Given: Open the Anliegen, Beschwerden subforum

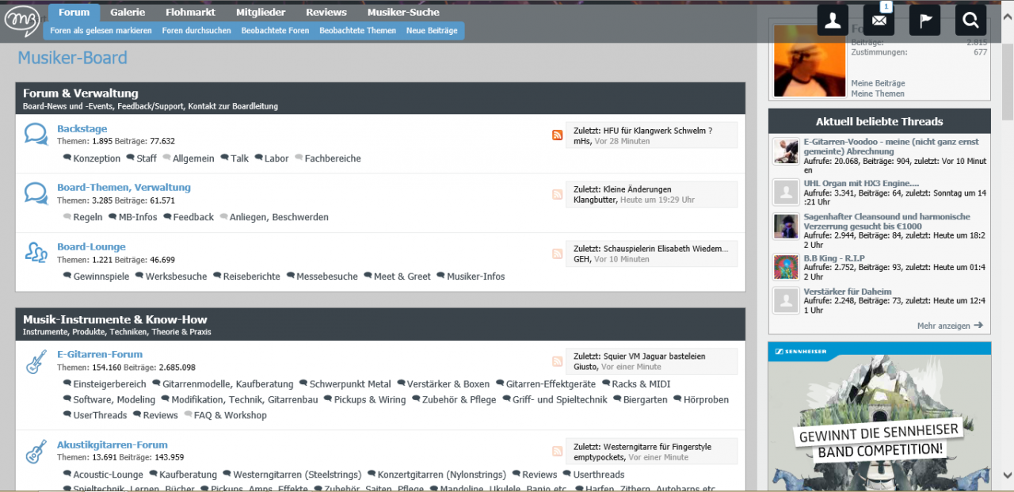Looking at the screenshot, I should 279,217.
